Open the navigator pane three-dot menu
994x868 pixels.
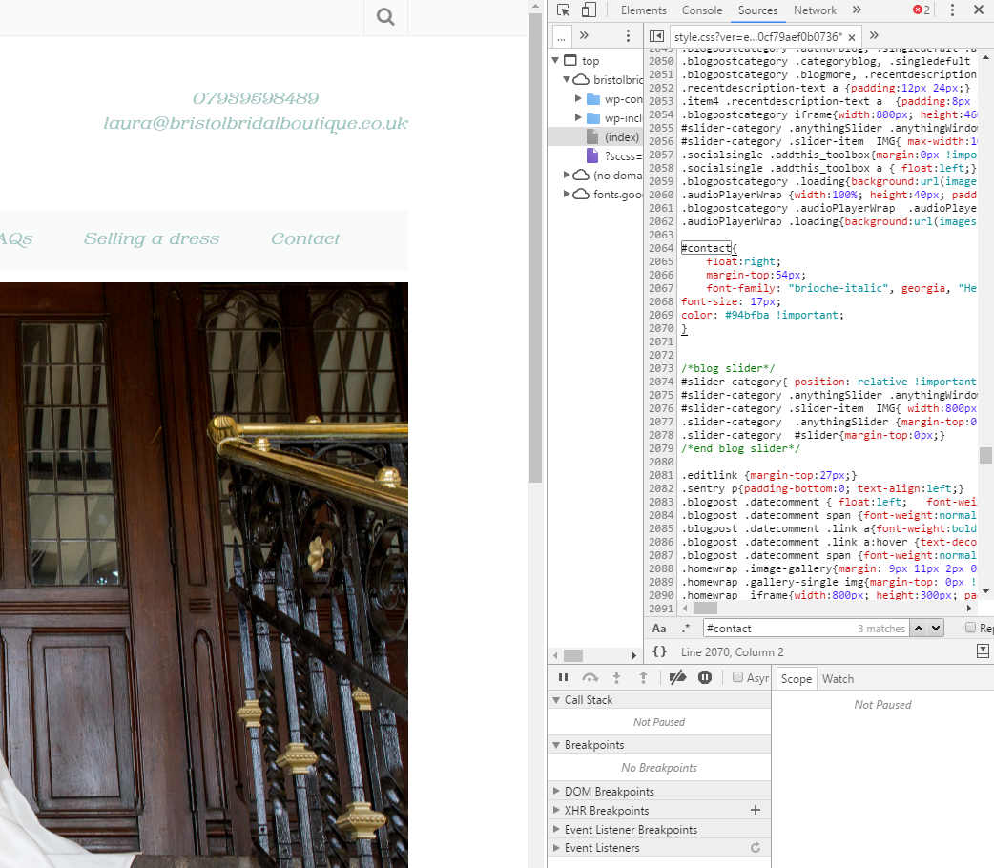(629, 35)
